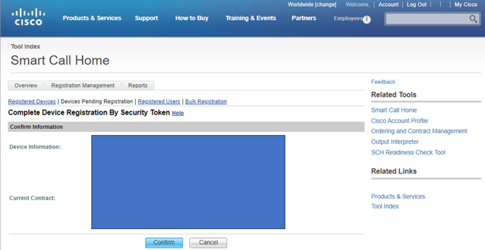Switch to the Overview tab

(26, 86)
